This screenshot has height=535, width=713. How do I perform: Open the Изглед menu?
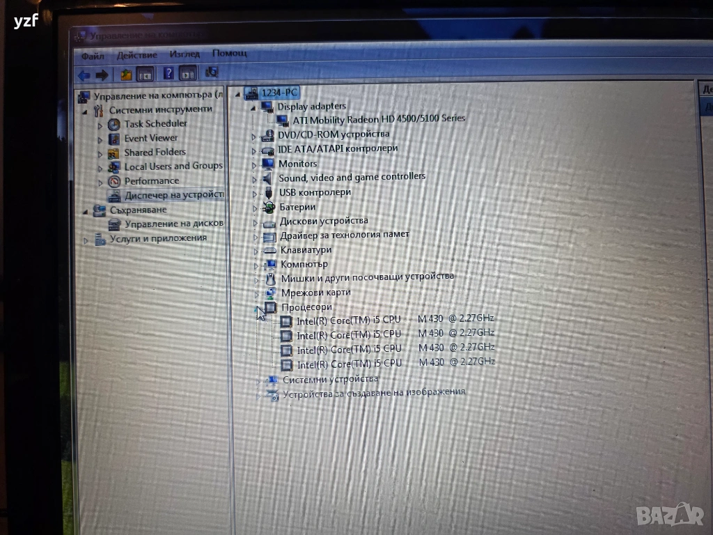click(x=185, y=54)
